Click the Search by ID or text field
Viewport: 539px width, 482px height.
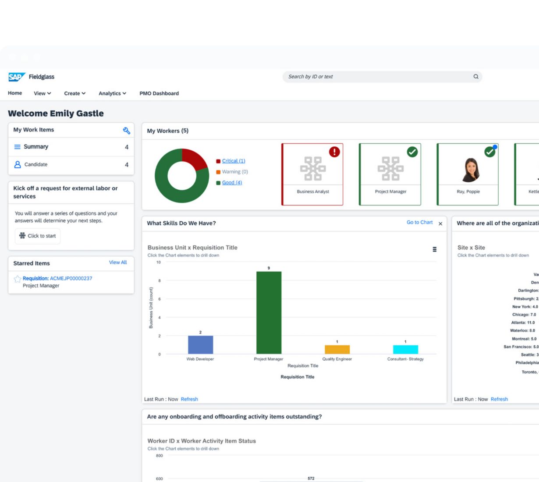(x=377, y=77)
